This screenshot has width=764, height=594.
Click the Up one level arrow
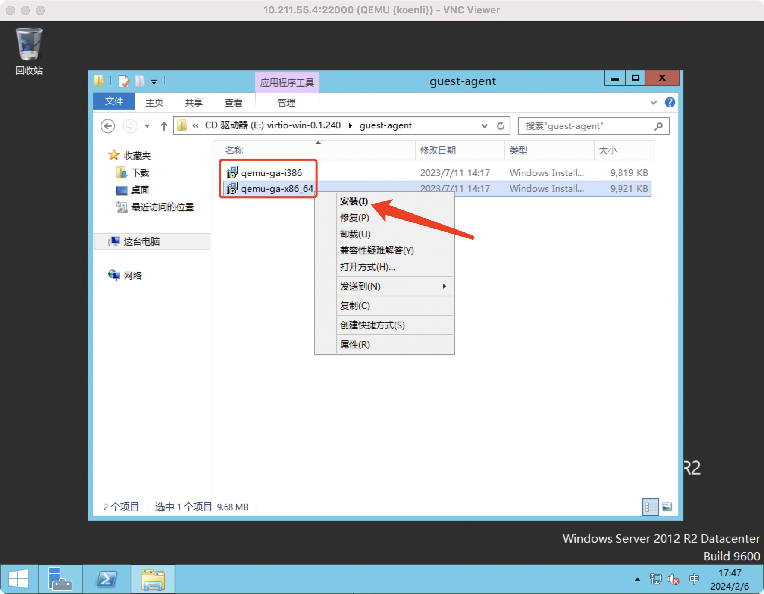[x=164, y=126]
